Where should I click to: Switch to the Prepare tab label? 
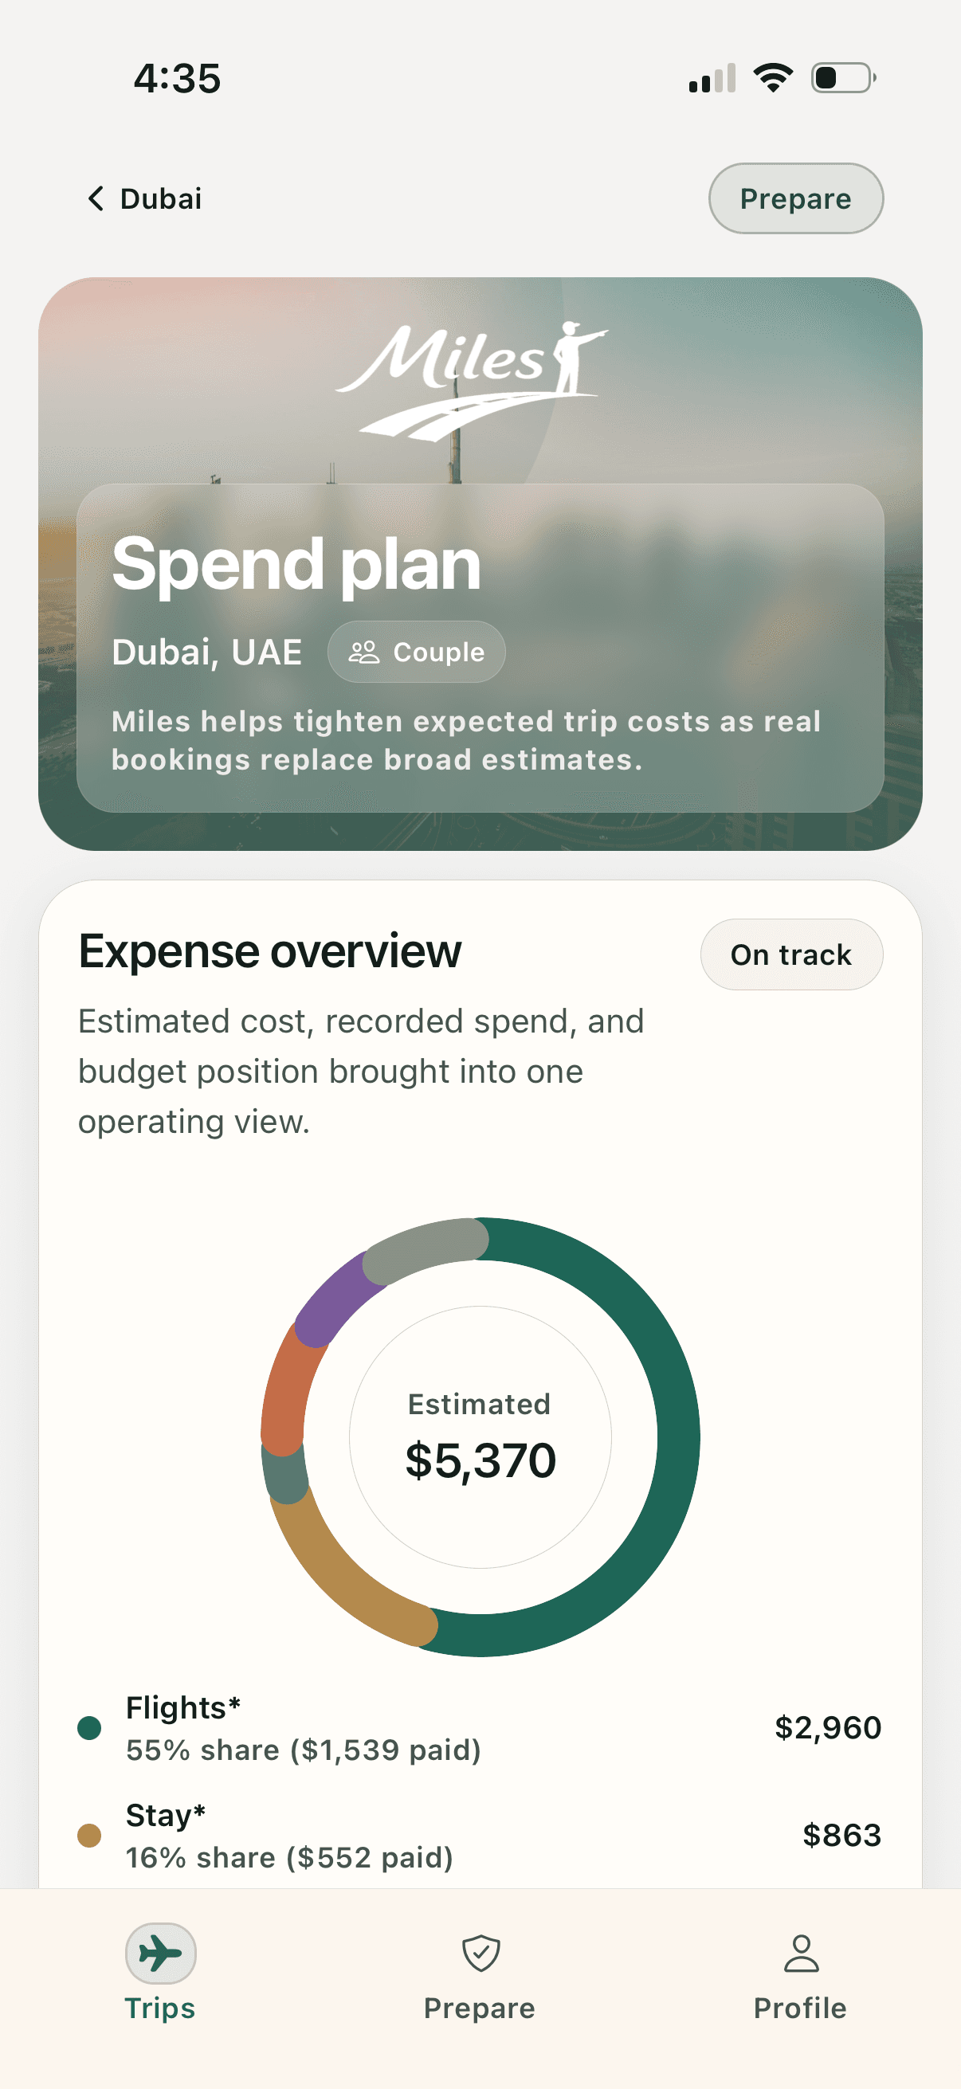479,2008
